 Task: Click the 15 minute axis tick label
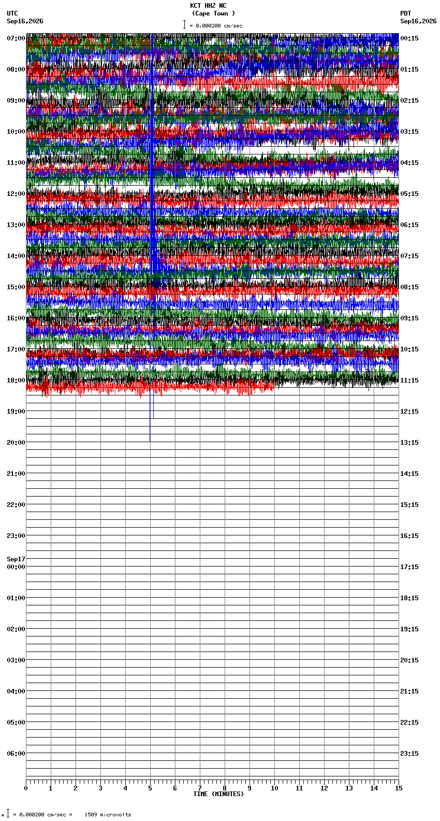399,788
